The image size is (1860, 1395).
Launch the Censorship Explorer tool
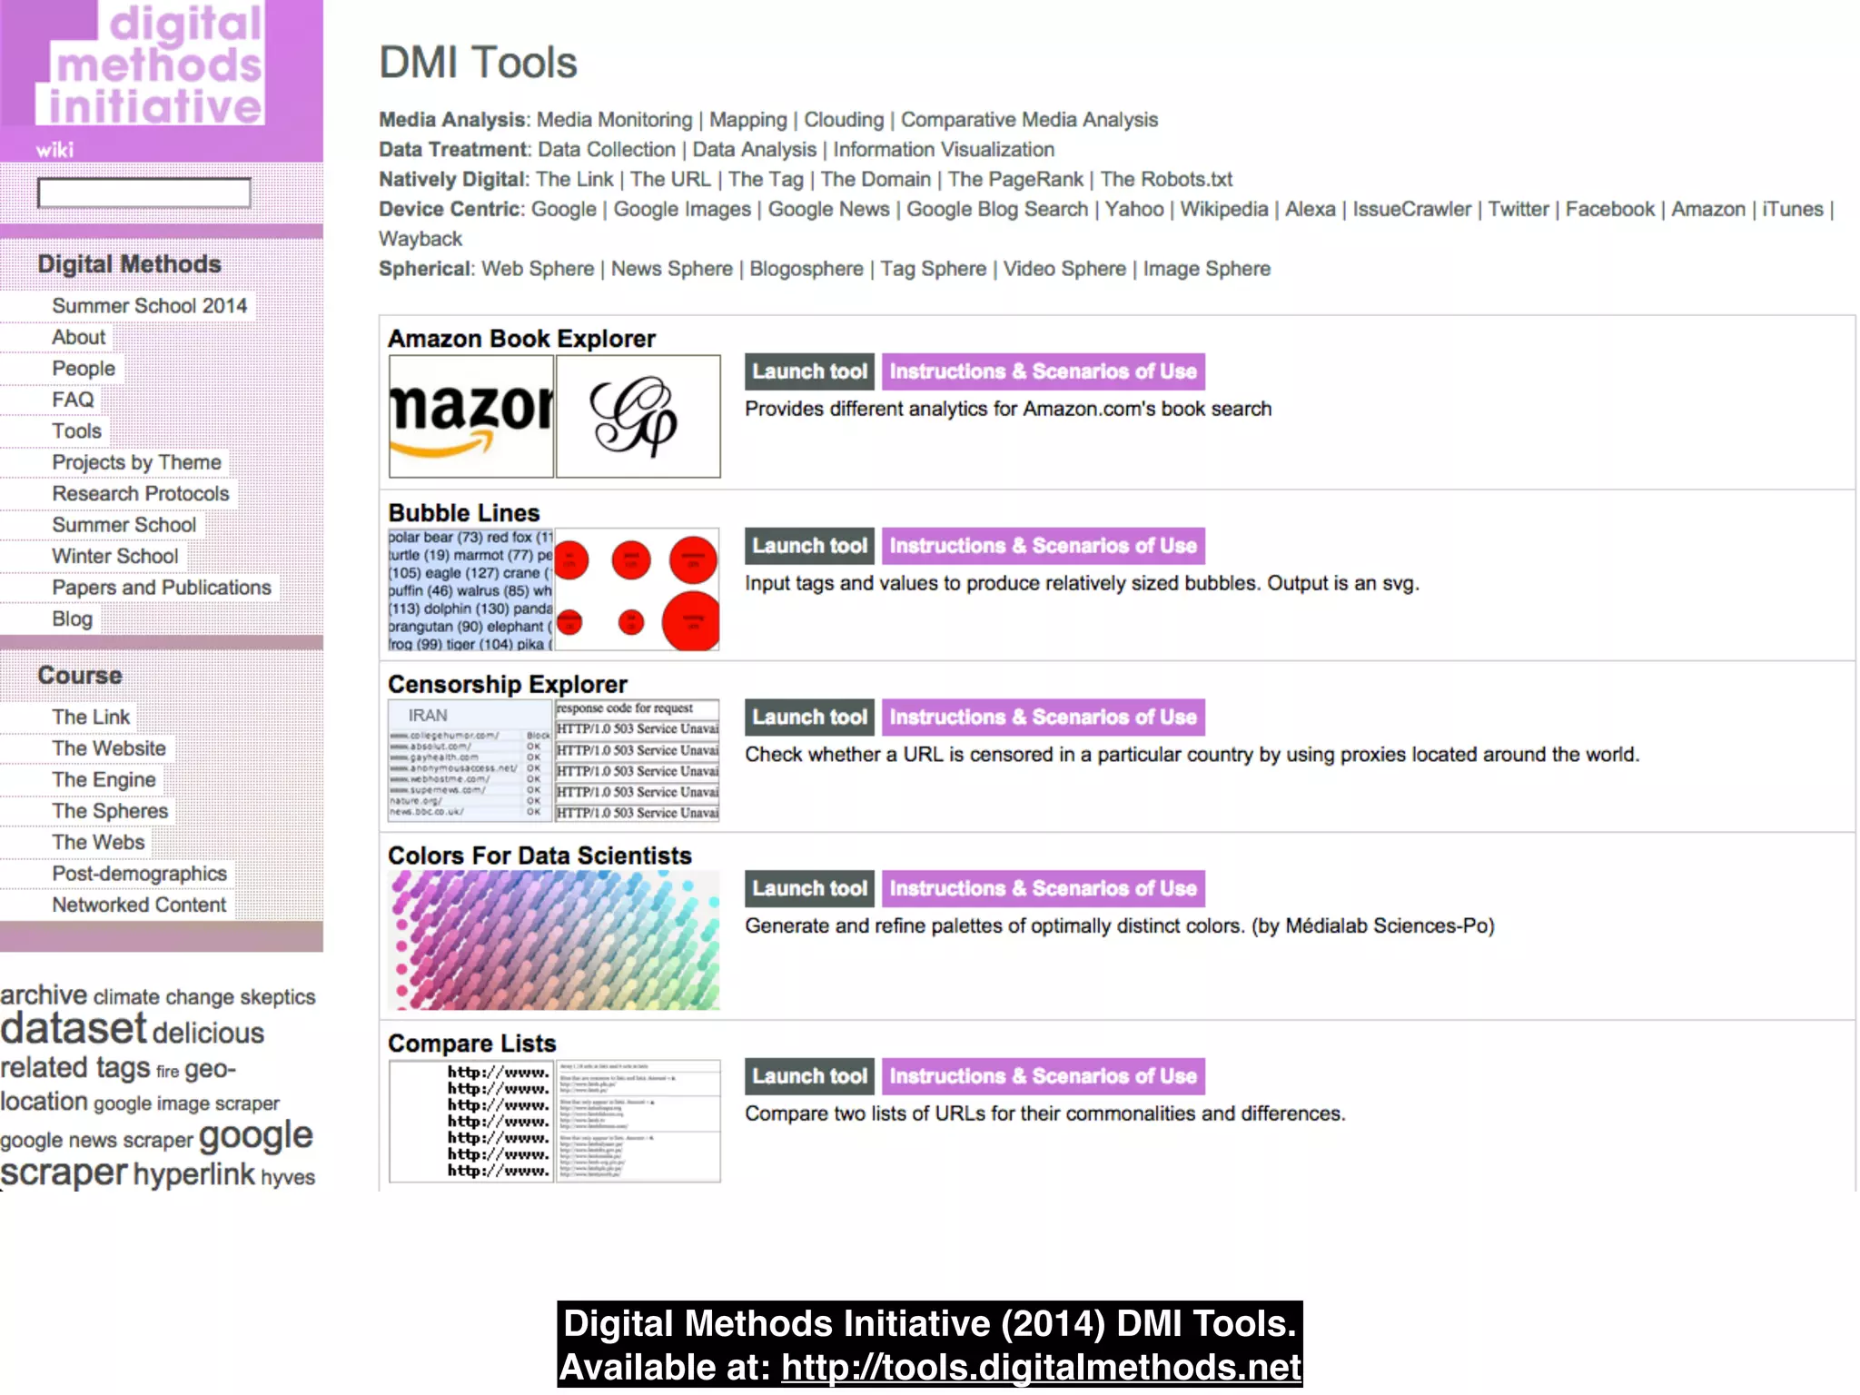pos(809,717)
